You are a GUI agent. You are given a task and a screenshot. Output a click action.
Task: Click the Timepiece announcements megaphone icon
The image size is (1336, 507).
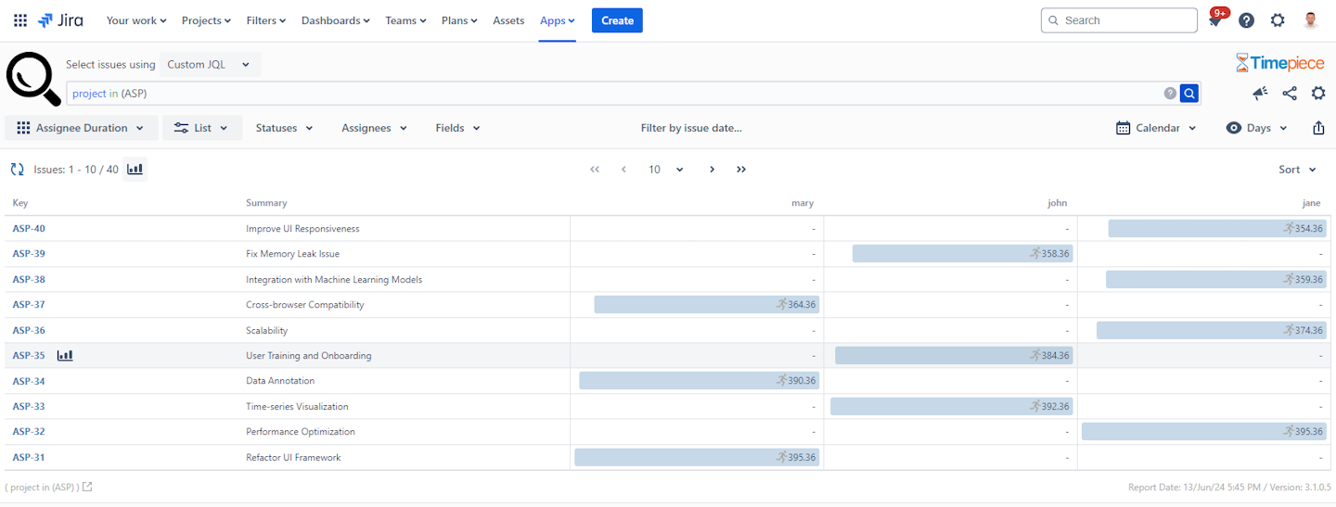pyautogui.click(x=1260, y=93)
